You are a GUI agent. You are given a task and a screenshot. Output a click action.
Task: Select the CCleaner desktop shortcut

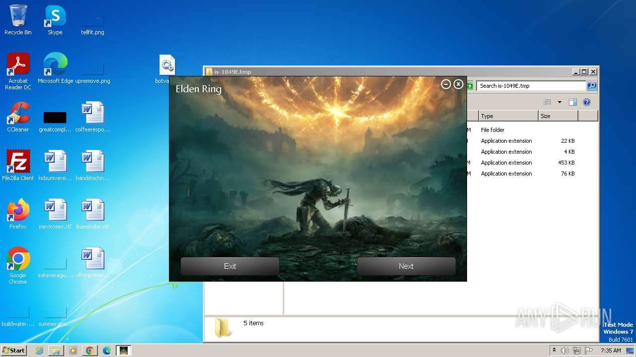(18, 117)
